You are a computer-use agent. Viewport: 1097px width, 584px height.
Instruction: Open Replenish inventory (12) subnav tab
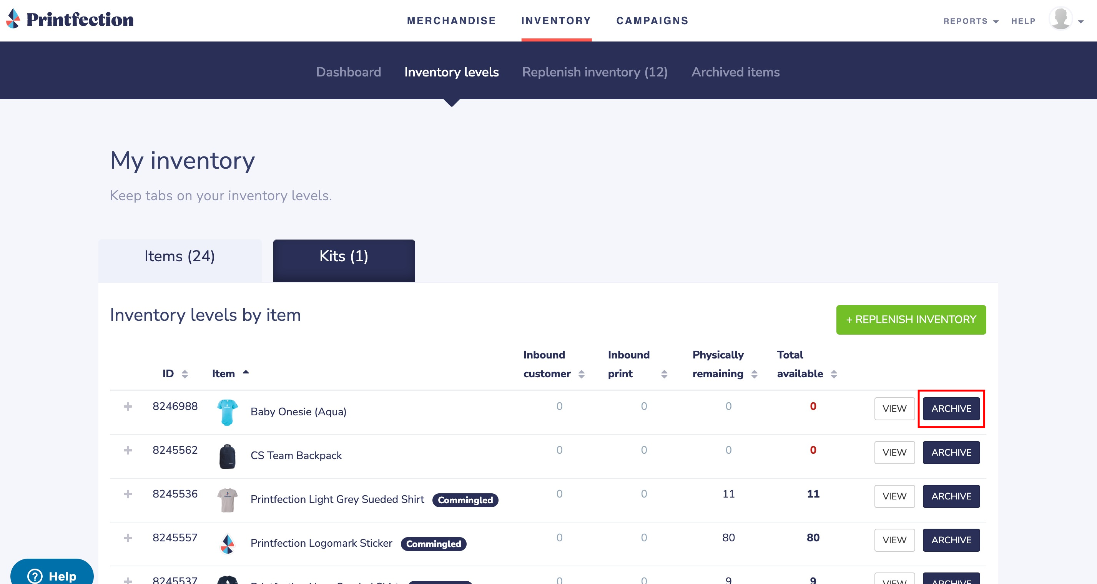click(595, 72)
